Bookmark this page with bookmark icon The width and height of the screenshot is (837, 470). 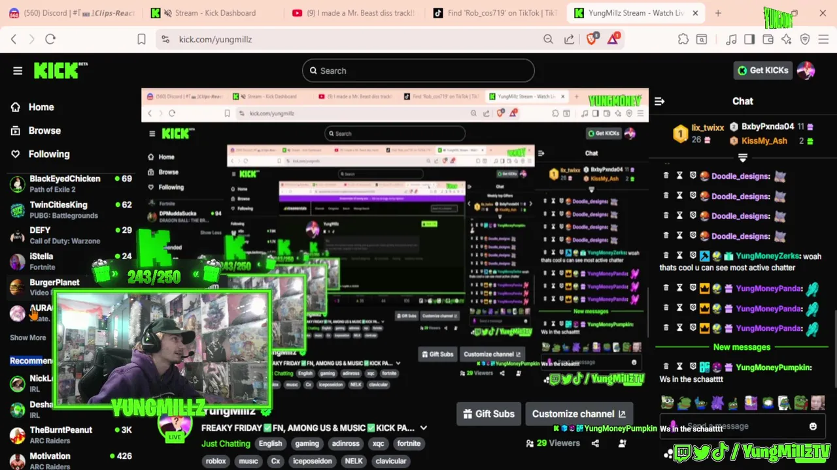[141, 39]
